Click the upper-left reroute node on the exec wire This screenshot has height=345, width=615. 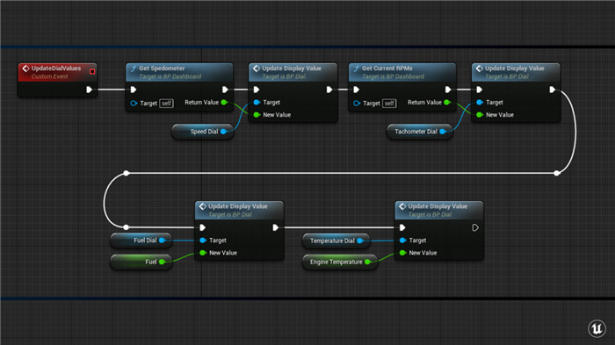[x=127, y=173]
